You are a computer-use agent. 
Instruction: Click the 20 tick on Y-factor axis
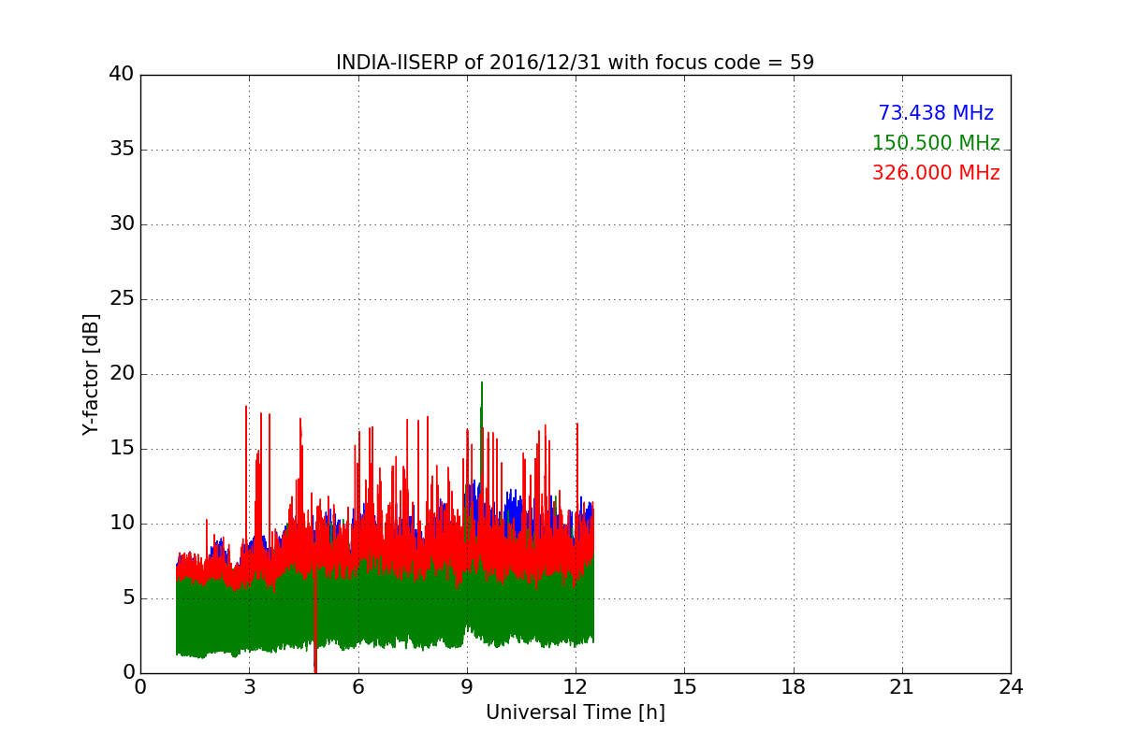(121, 374)
